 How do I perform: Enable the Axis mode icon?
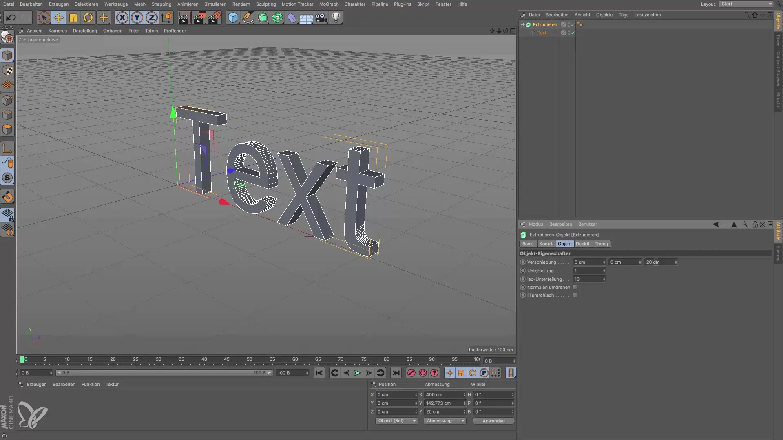pyautogui.click(x=7, y=148)
